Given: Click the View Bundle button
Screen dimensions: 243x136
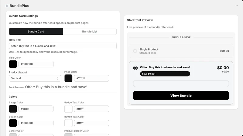Looking at the screenshot, I should (181, 96).
